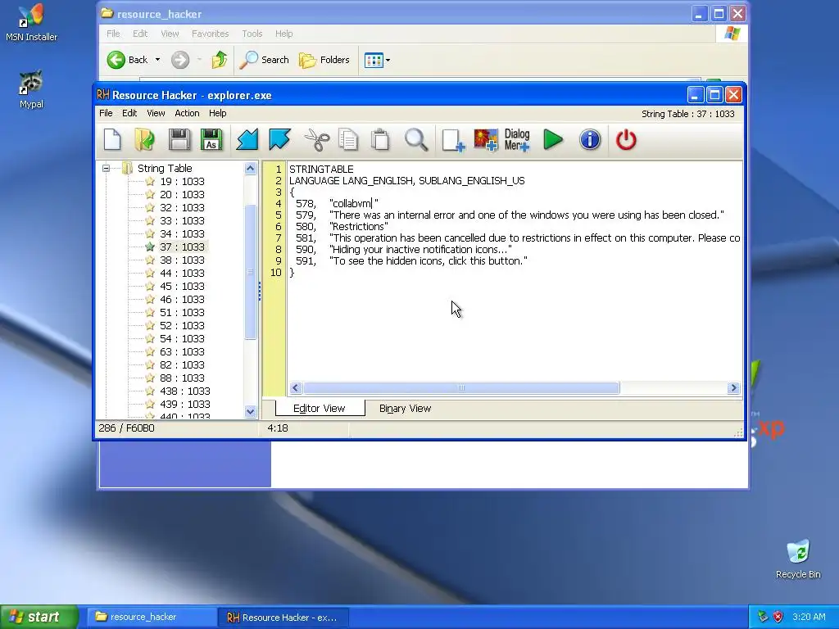Select tree item 32 : 1033
This screenshot has height=629, width=839.
coord(182,207)
